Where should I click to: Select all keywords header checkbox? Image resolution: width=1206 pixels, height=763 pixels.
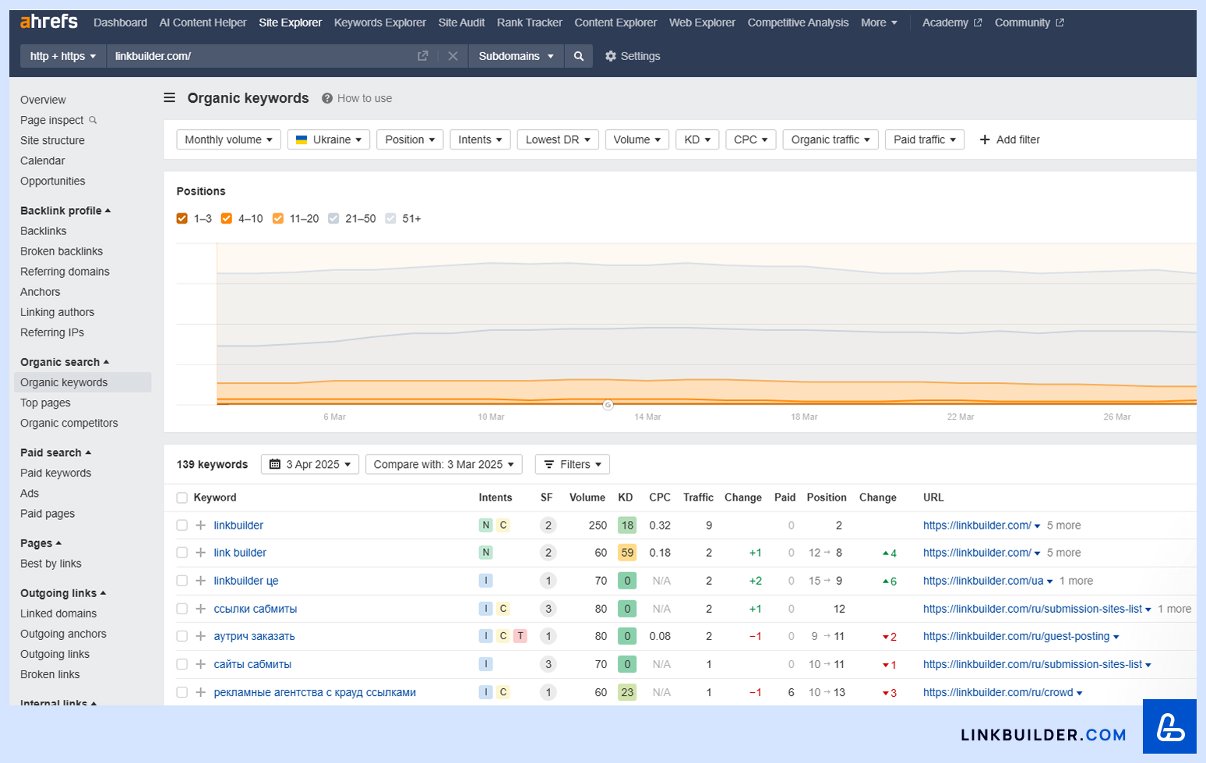coord(182,498)
